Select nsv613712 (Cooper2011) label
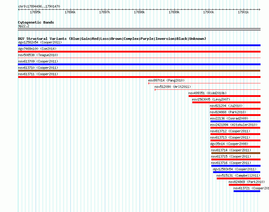 click(x=230, y=131)
